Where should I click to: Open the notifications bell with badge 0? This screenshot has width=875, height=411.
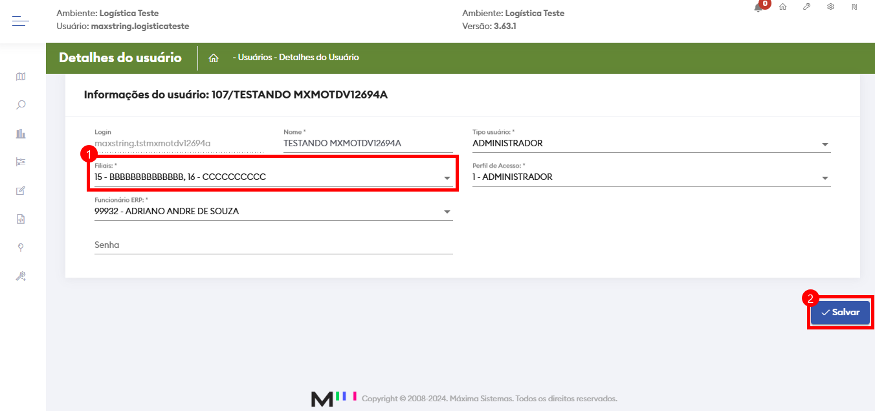pos(759,8)
